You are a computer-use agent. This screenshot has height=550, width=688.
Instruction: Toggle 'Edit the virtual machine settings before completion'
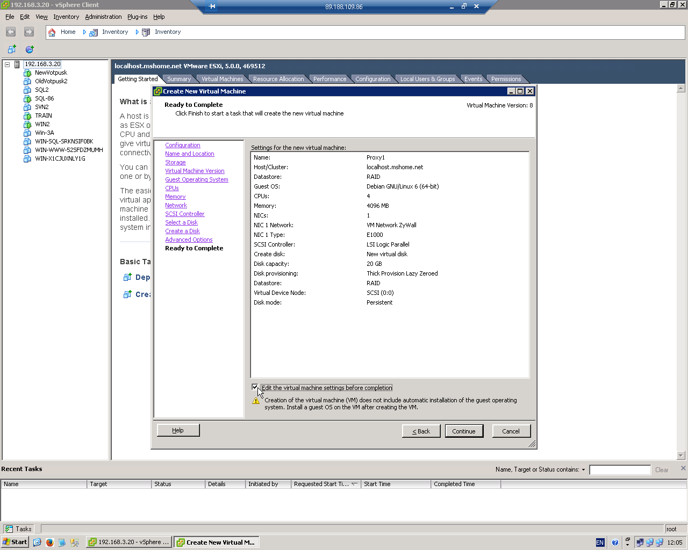click(x=255, y=387)
